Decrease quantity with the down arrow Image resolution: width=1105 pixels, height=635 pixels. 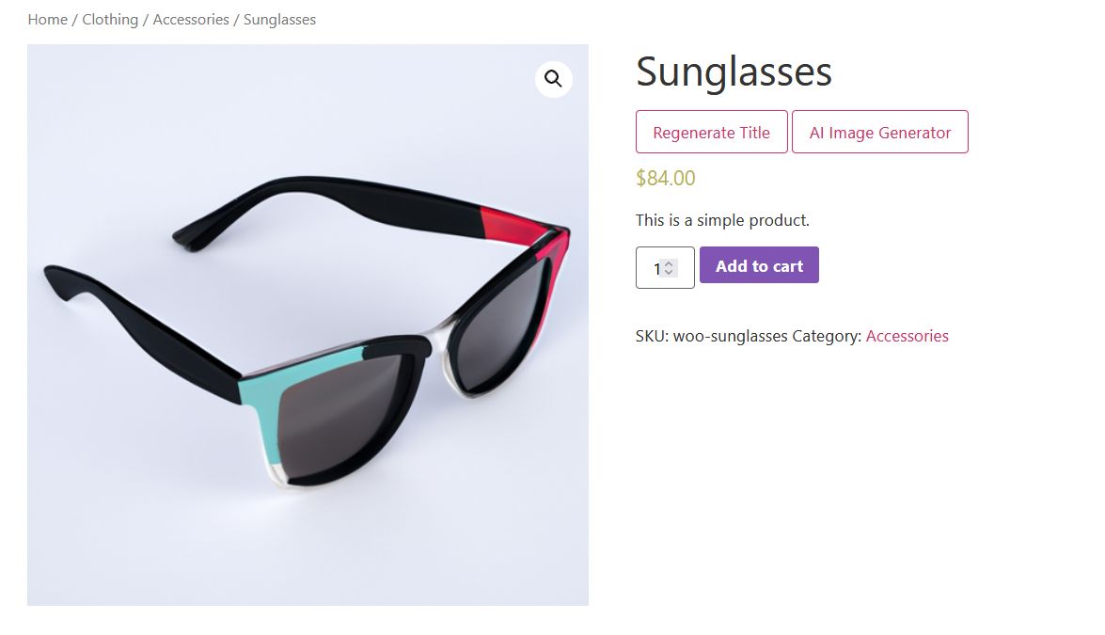tap(669, 272)
